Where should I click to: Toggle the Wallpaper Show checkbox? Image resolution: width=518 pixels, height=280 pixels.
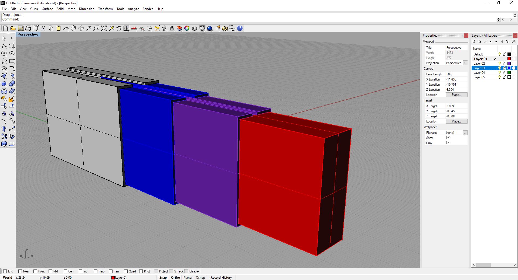(448, 138)
